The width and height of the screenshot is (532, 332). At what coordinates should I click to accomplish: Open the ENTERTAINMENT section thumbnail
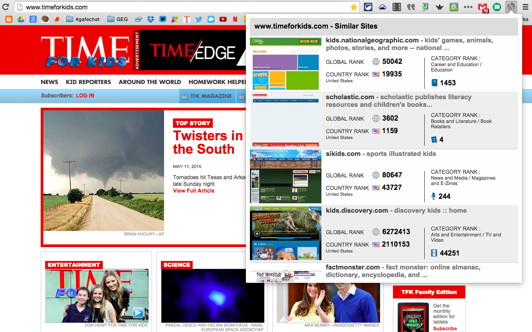point(97,296)
